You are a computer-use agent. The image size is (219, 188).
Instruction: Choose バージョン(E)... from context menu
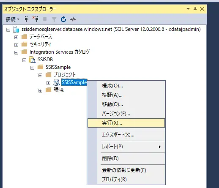(x=126, y=114)
